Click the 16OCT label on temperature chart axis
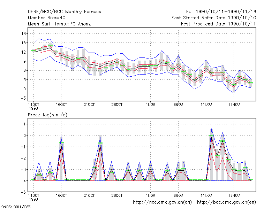 [61, 105]
